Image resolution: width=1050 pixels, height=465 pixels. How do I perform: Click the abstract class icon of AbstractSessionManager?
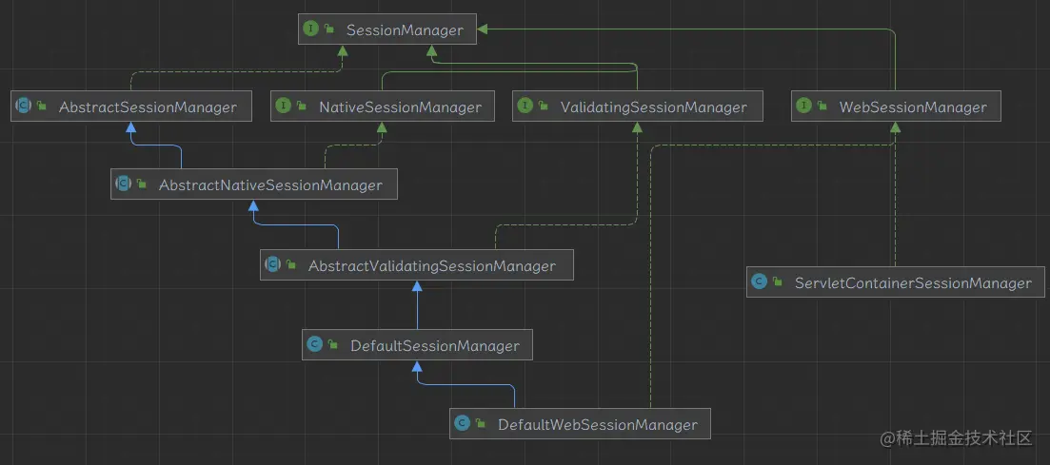[24, 106]
